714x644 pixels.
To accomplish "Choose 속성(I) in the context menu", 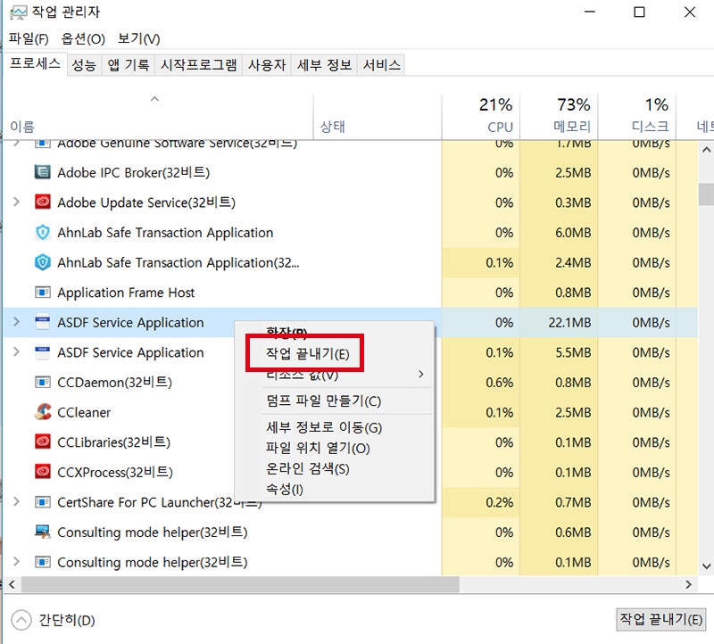I will pos(285,490).
